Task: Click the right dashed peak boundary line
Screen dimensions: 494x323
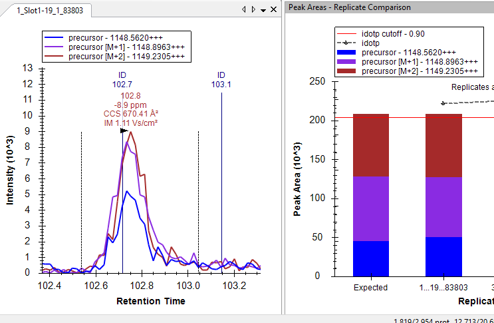Action: 199,200
